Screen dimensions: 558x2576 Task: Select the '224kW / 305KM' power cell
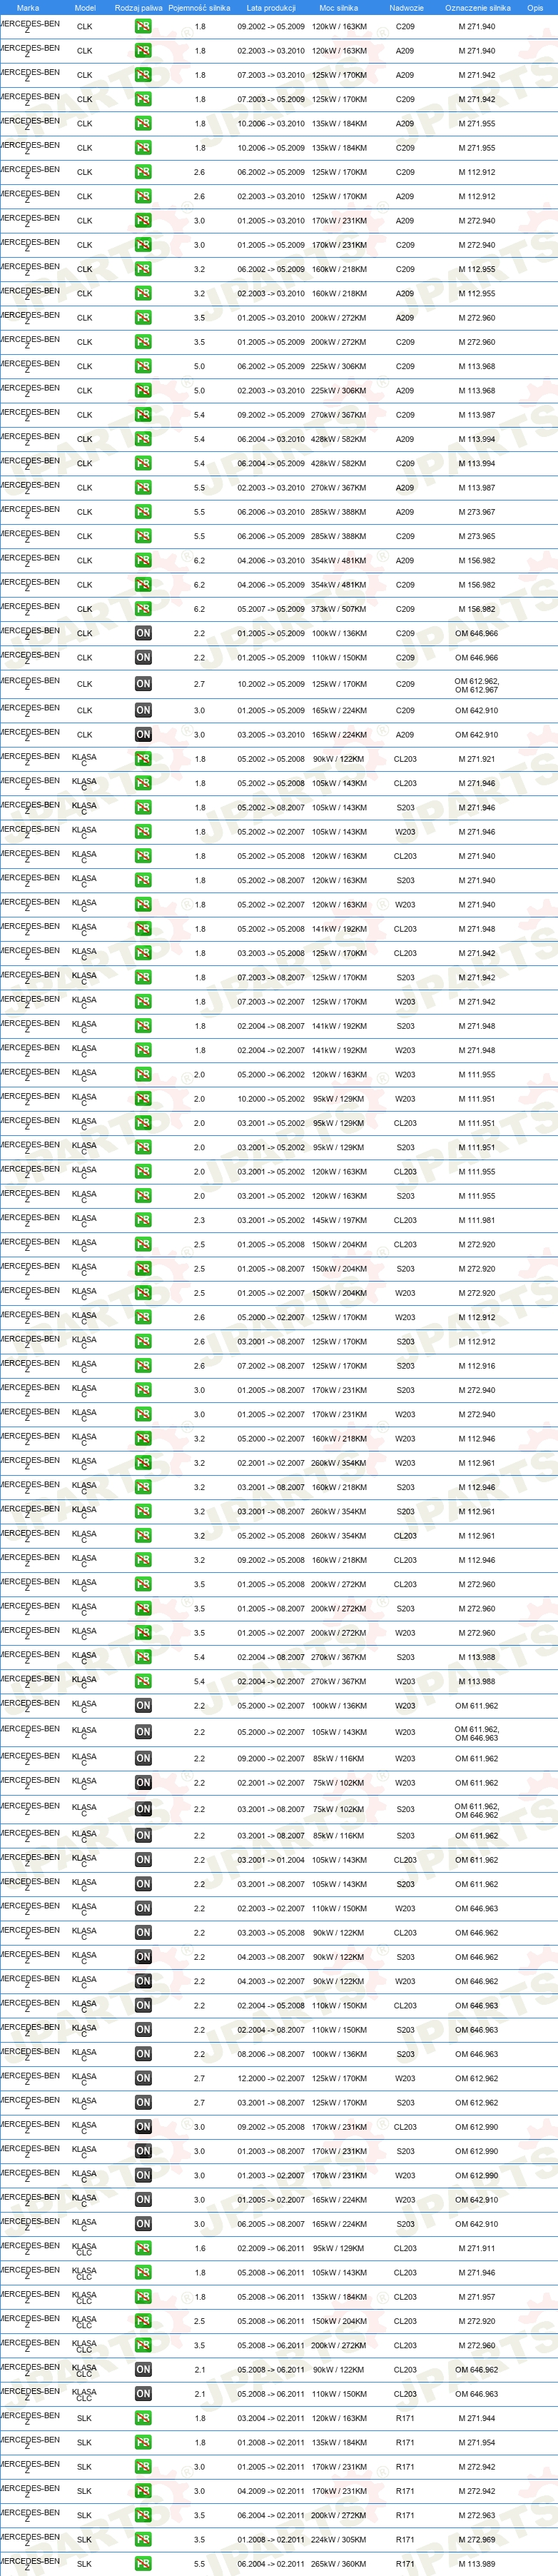pos(339,2540)
